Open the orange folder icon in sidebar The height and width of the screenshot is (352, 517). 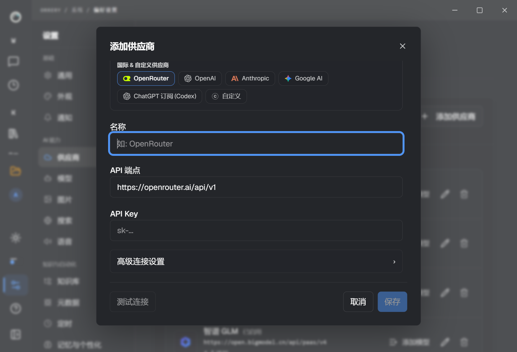pos(15,171)
